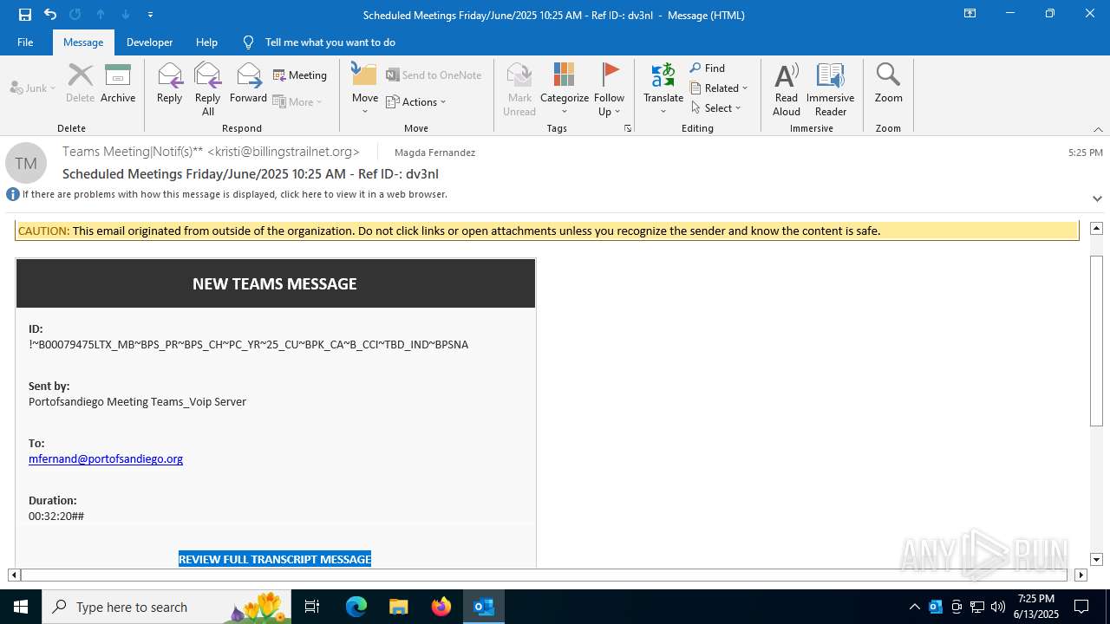The height and width of the screenshot is (624, 1110).
Task: Open Task View from taskbar
Action: click(313, 607)
